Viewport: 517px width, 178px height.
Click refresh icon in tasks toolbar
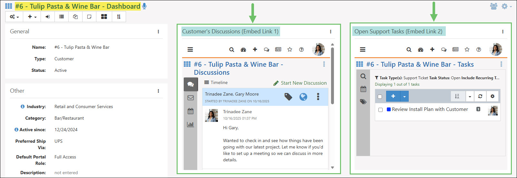[x=480, y=96]
